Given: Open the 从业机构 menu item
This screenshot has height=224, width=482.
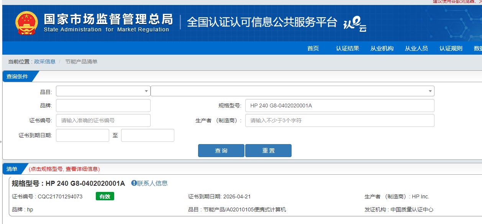Looking at the screenshot, I should 382,49.
